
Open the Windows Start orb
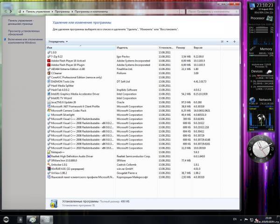(6, 219)
